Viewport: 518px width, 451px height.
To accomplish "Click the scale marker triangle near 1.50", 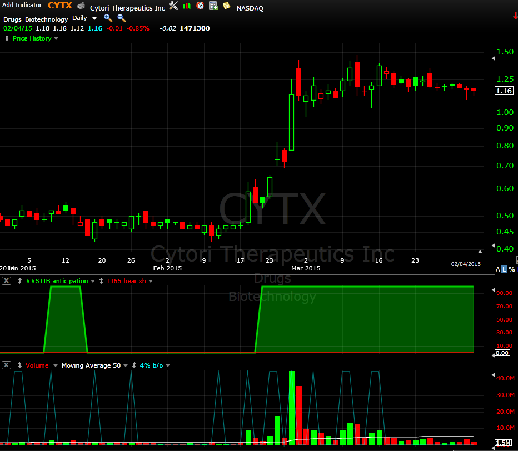I will pos(493,58).
